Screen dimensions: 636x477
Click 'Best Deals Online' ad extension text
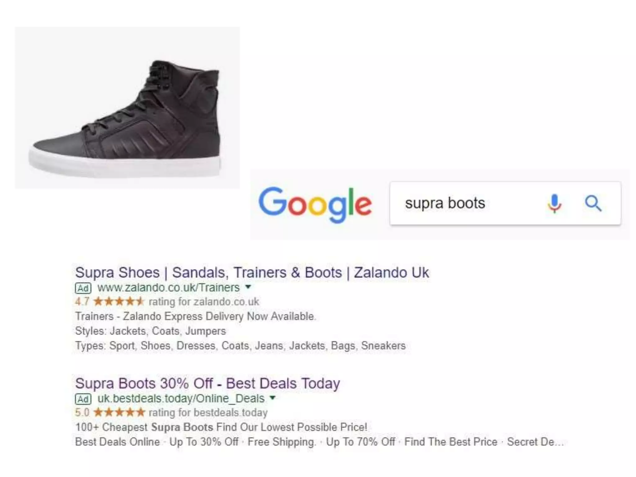(x=117, y=442)
